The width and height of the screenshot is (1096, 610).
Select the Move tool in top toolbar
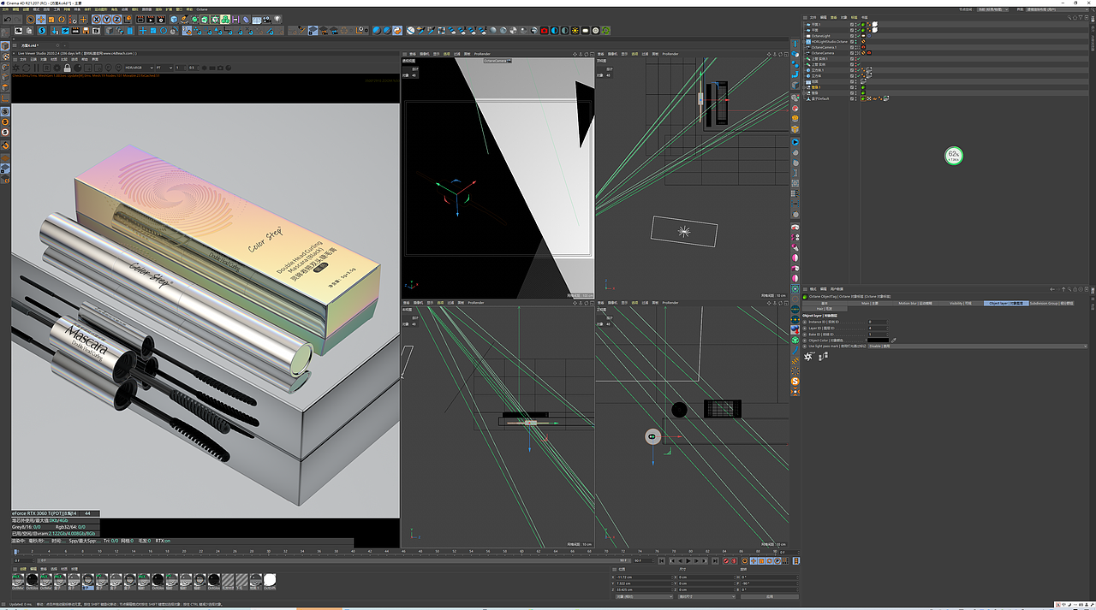pos(41,19)
